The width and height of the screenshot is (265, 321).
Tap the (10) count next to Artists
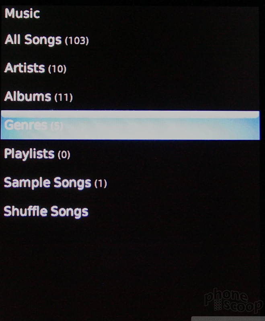57,69
